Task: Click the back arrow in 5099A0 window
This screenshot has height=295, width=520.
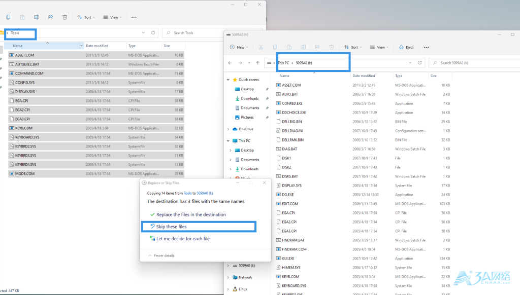Action: 230,63
